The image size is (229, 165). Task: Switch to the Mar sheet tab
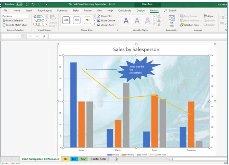click(83, 159)
